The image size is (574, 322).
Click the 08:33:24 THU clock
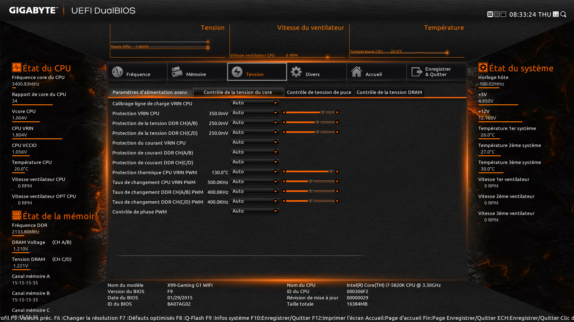[530, 14]
